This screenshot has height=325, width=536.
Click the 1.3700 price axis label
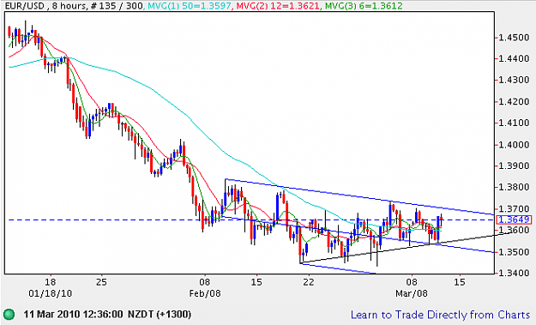coord(514,209)
